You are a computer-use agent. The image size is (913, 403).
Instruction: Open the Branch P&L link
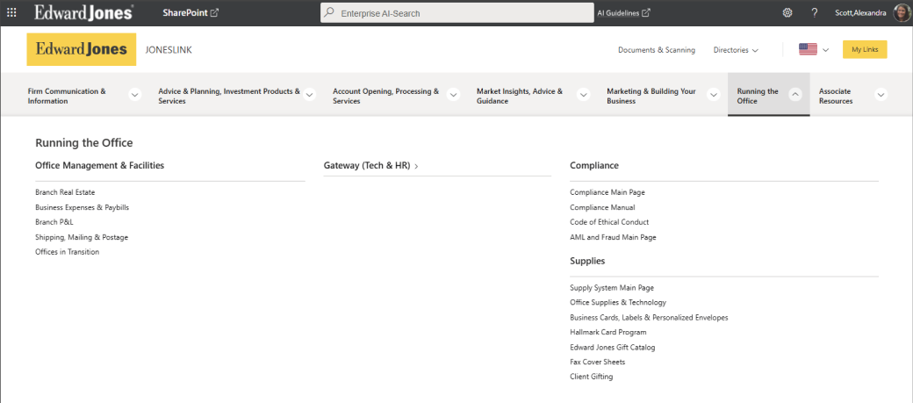(54, 222)
